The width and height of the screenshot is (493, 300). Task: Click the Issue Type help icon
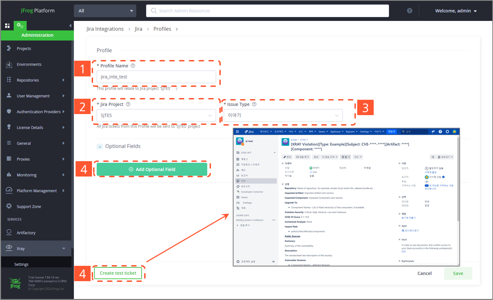[254, 104]
